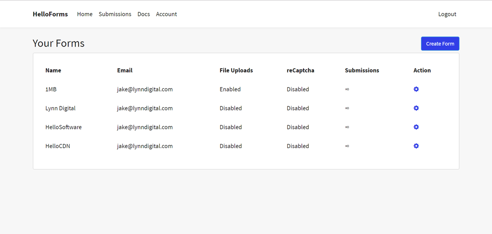Click the Action column header
Viewport: 492px width, 234px height.
point(422,70)
